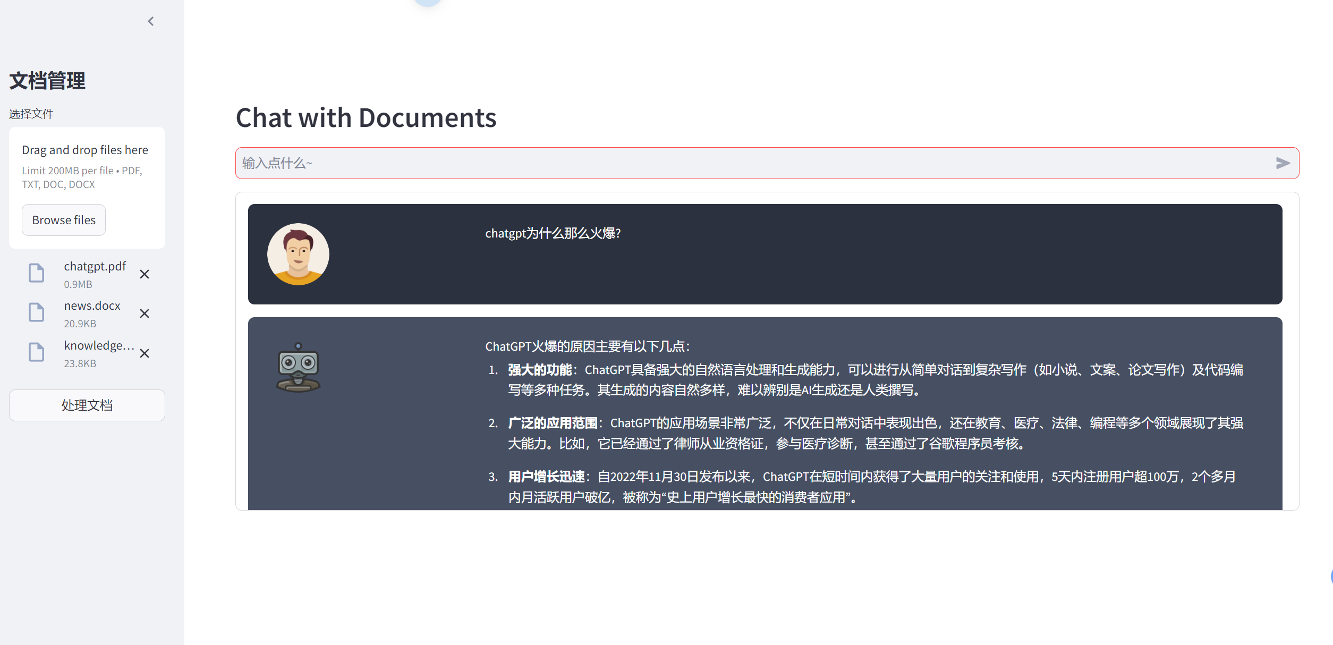Image resolution: width=1333 pixels, height=645 pixels.
Task: Remove news.docx from the uploaded files
Action: pyautogui.click(x=145, y=313)
